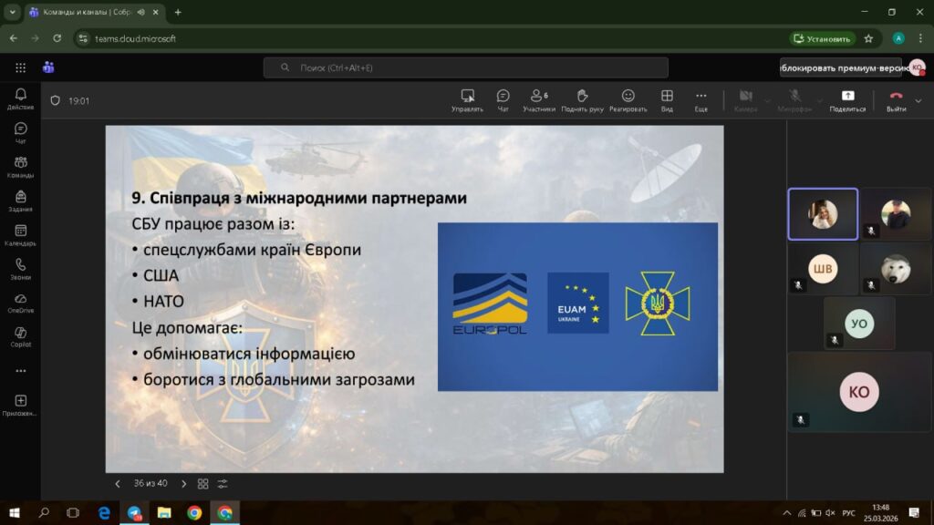Click the Поиск search field
The width and height of the screenshot is (934, 525).
465,67
